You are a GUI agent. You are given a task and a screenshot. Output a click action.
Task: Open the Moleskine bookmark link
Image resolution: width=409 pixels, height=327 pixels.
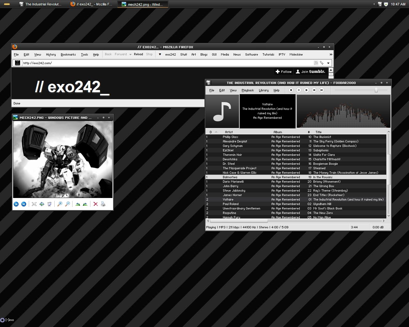coord(296,55)
